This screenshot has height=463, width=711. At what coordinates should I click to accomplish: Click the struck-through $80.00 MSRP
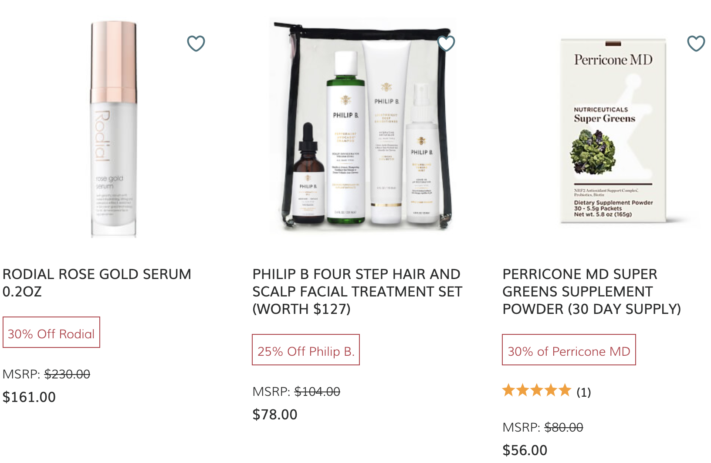coord(564,427)
